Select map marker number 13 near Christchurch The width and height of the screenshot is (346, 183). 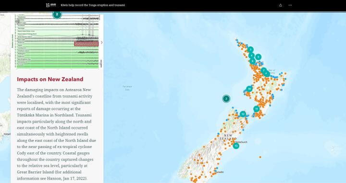coord(236,146)
